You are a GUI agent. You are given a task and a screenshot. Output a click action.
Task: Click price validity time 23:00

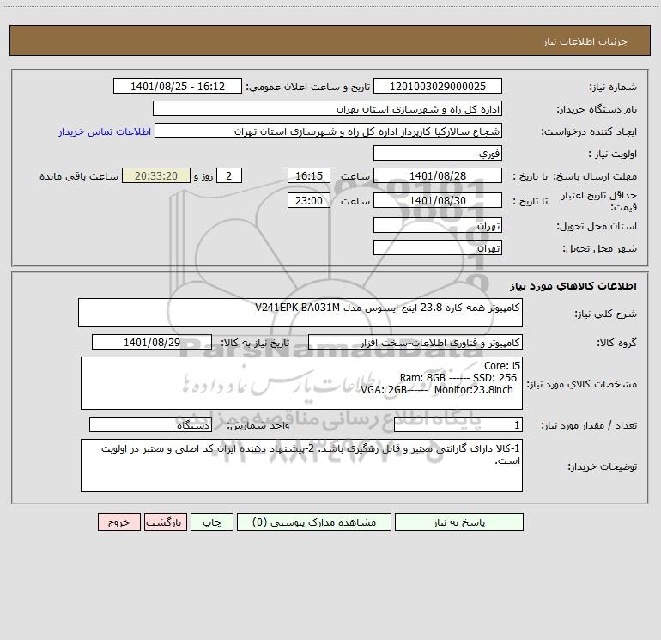pyautogui.click(x=308, y=200)
